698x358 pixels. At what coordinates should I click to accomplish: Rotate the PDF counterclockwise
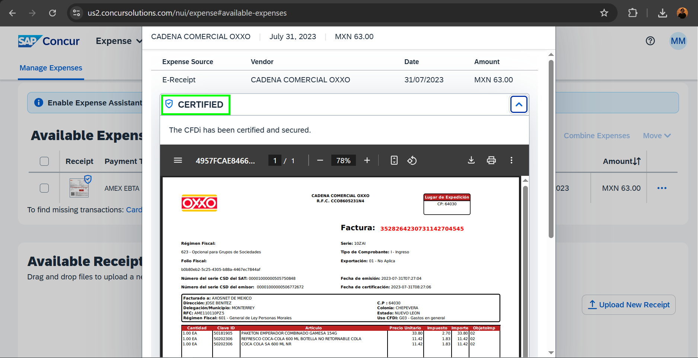[412, 160]
